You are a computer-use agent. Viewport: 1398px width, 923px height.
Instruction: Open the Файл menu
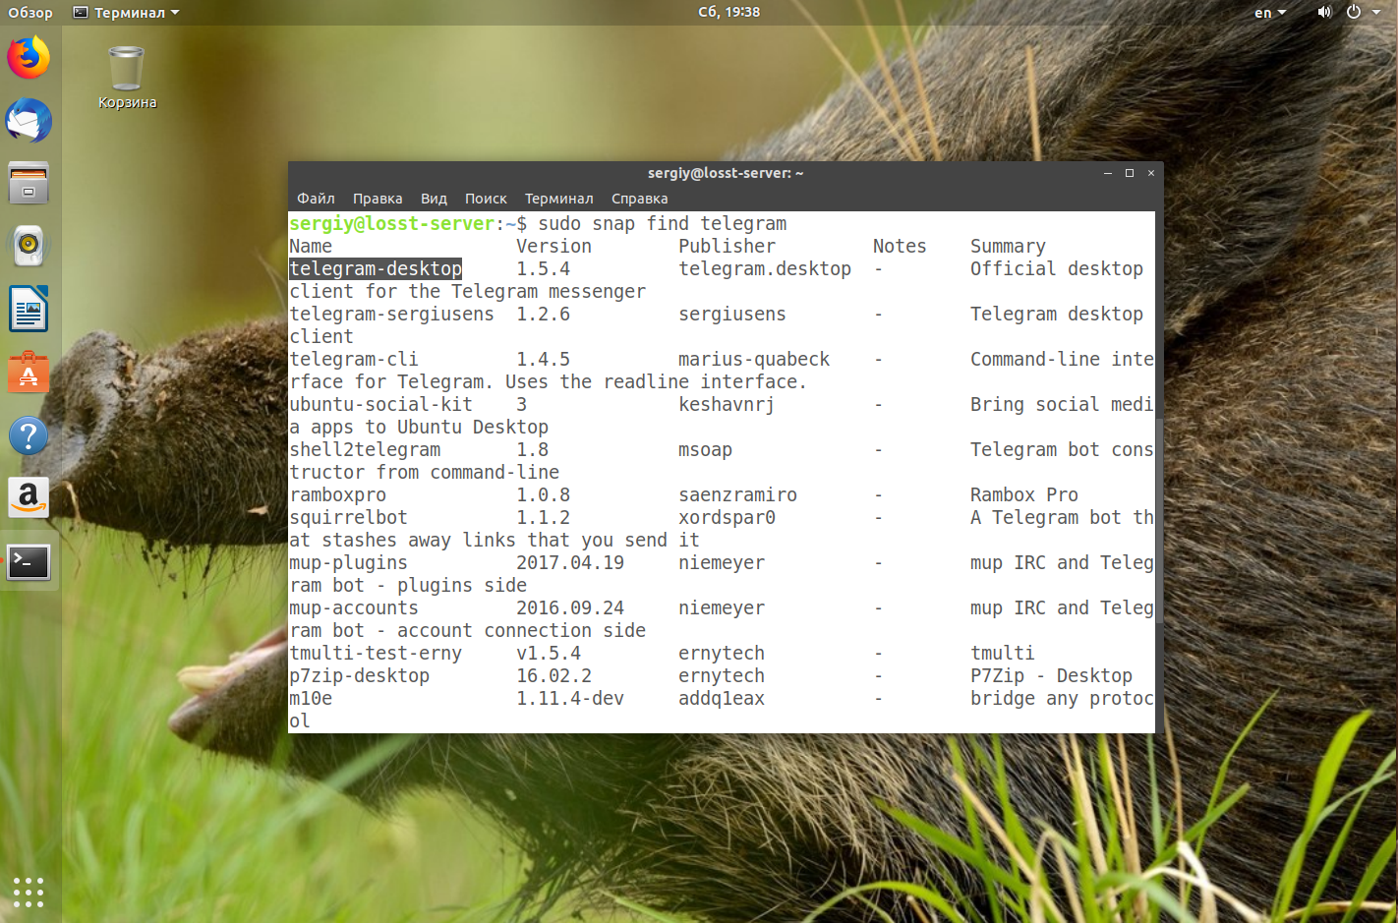pyautogui.click(x=316, y=199)
